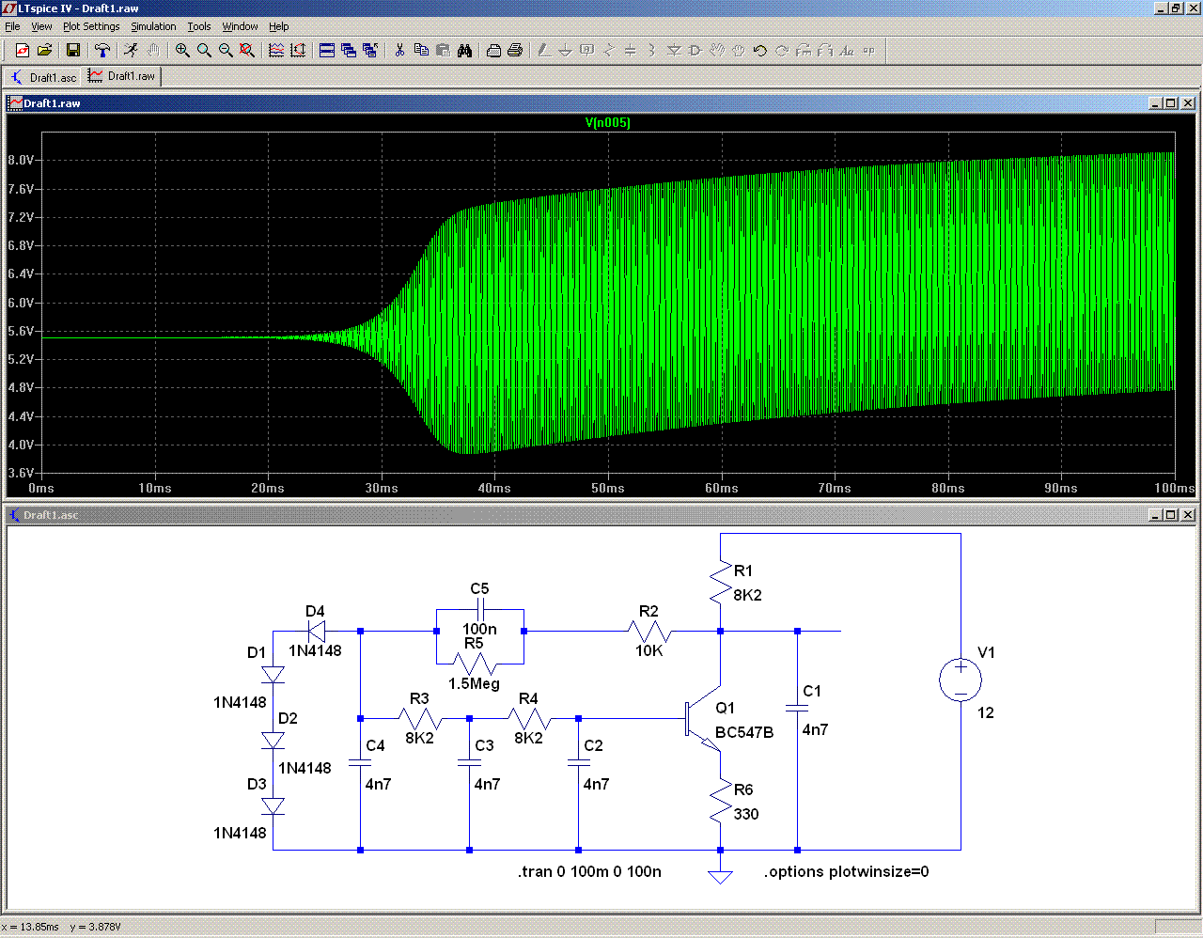Viewport: 1203px width, 938px height.
Task: Click the Zoom Out magnifier icon
Action: 226,51
